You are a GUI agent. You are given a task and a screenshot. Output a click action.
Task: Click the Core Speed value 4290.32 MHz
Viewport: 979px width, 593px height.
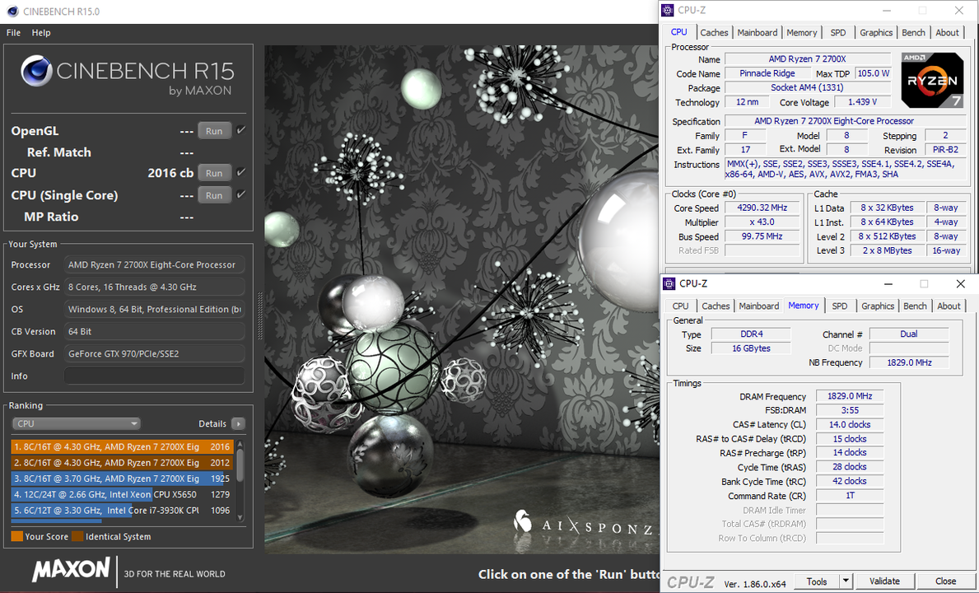pos(762,208)
